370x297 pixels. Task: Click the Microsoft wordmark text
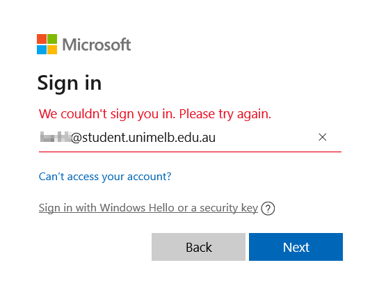point(97,45)
